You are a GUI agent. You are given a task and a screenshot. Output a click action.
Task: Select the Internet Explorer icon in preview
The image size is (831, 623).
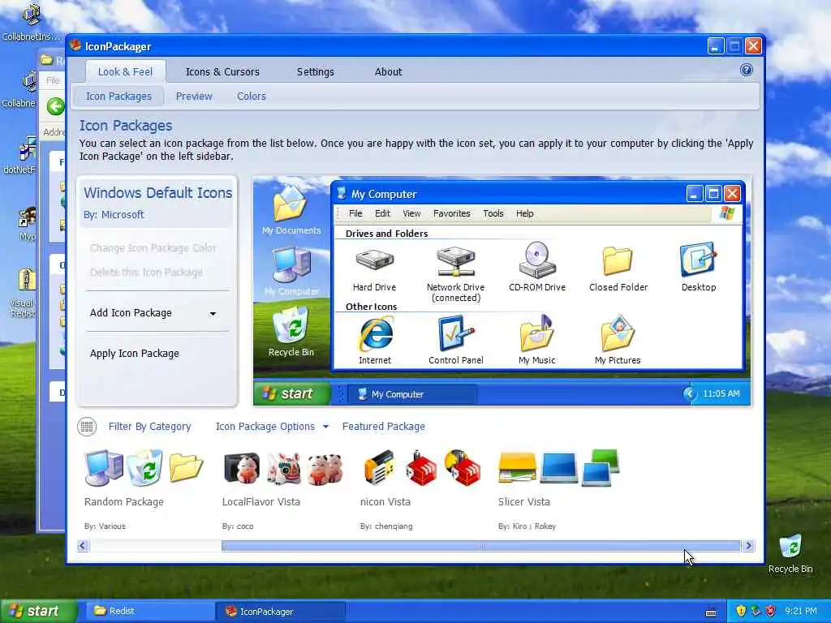tap(375, 333)
